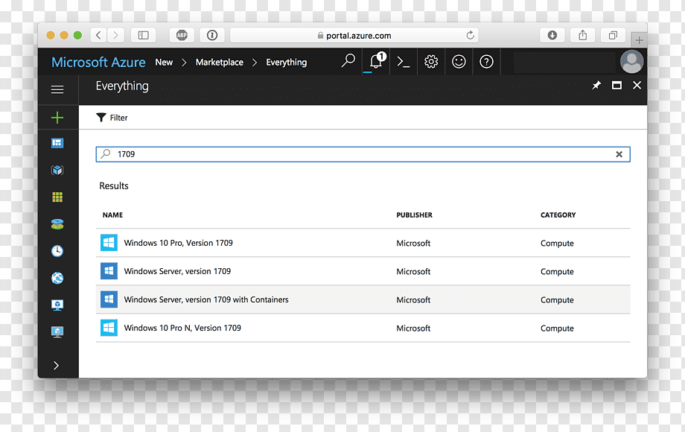
Task: Click green plus create resource icon
Action: [x=57, y=118]
